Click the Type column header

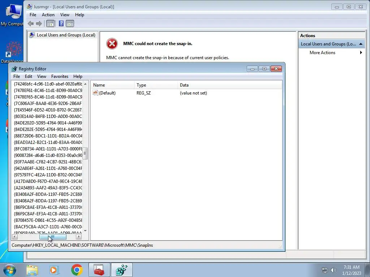[156, 85]
